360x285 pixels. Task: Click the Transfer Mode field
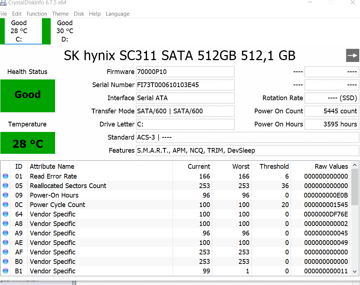pyautogui.click(x=185, y=111)
